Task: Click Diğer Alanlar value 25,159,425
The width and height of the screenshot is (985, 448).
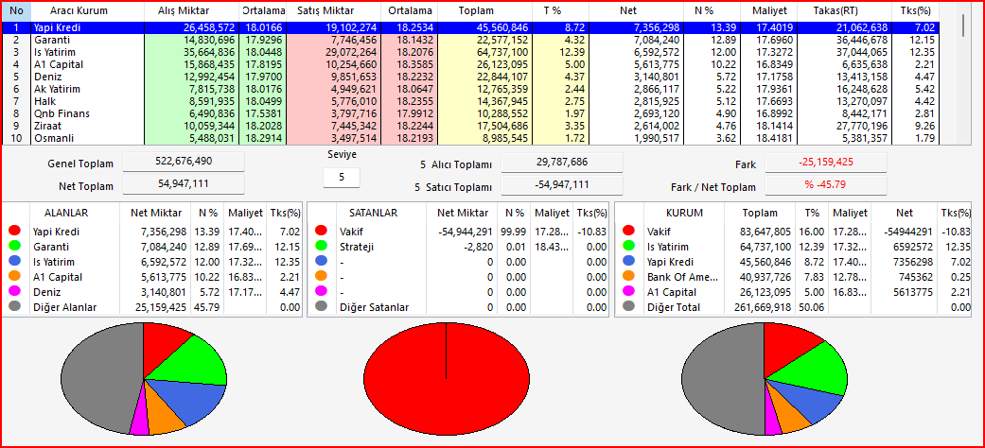Action: 159,307
